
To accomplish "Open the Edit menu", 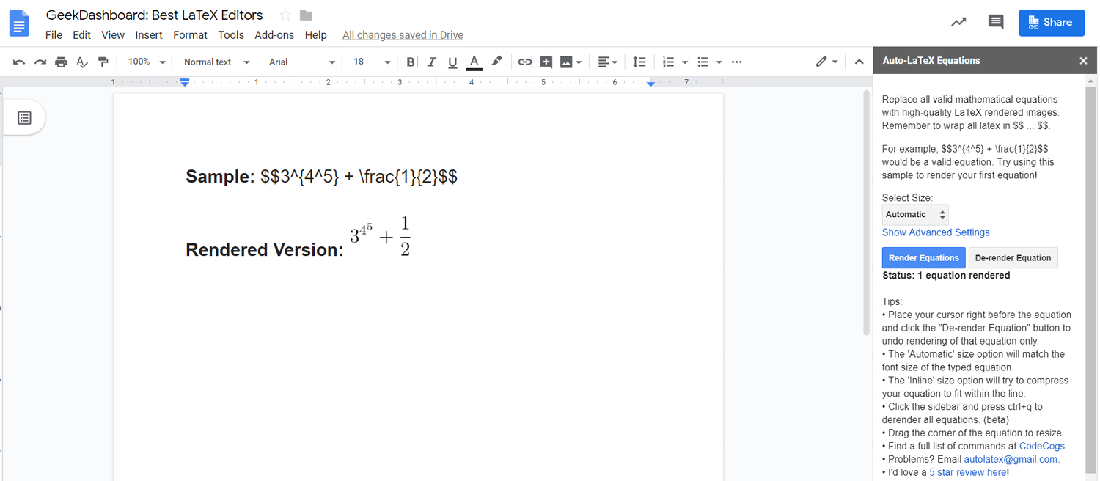I will (x=81, y=35).
